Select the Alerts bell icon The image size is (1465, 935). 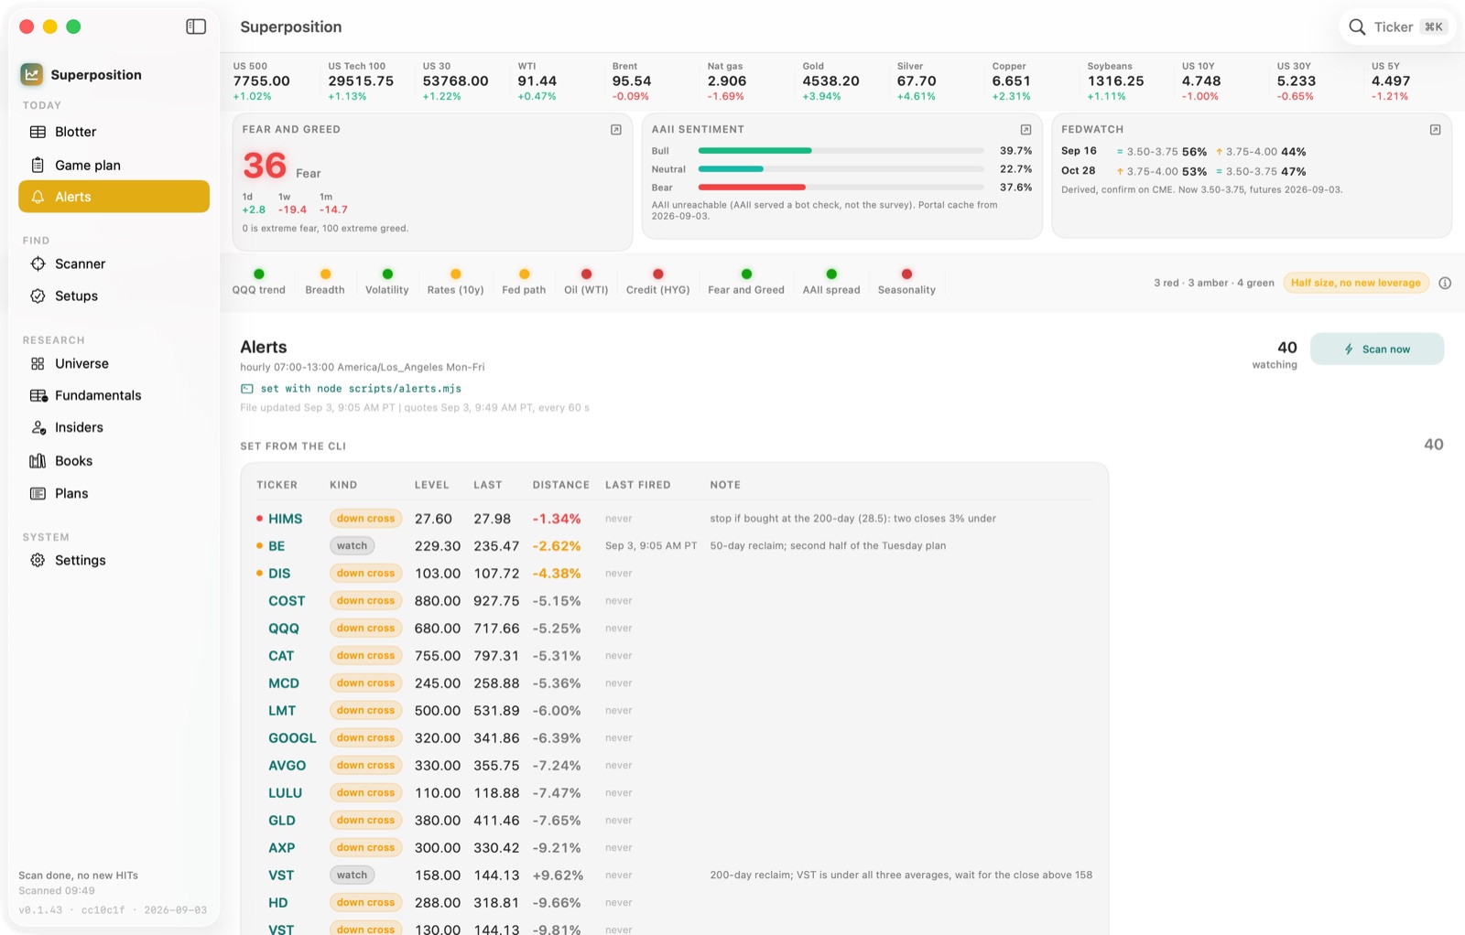[x=38, y=197]
